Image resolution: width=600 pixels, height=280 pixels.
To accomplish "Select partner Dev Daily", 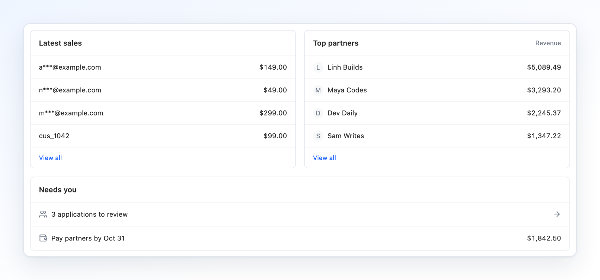I will 437,113.
